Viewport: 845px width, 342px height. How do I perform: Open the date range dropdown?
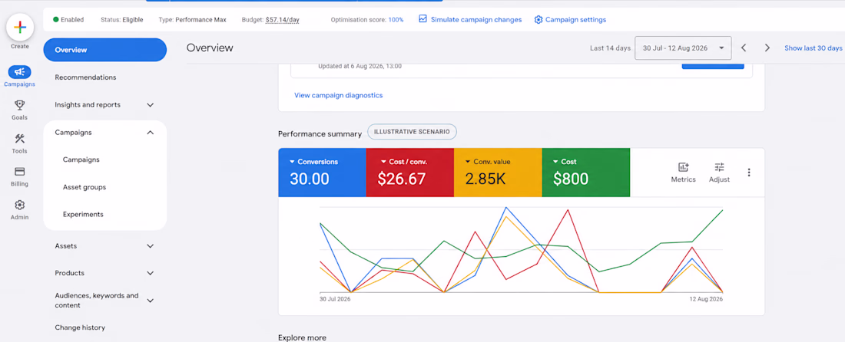click(x=683, y=48)
